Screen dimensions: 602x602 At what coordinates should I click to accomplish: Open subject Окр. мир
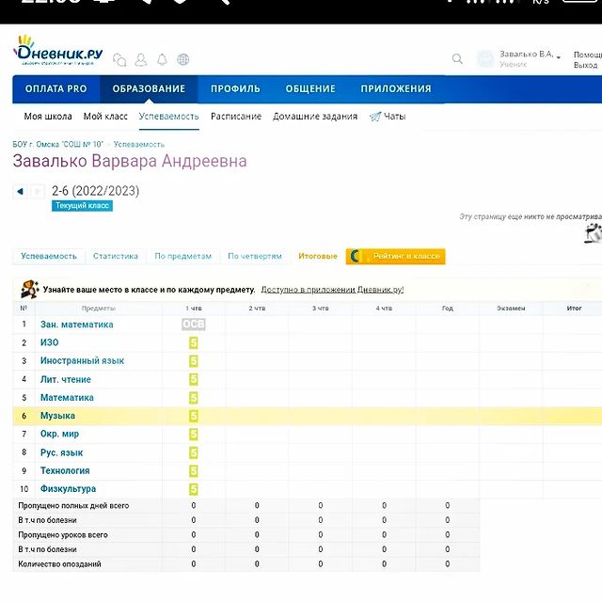pyautogui.click(x=59, y=434)
